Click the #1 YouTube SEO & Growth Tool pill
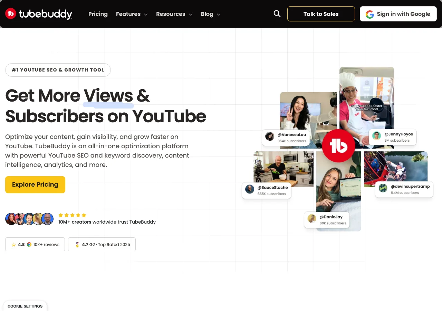The height and width of the screenshot is (311, 442). [58, 70]
